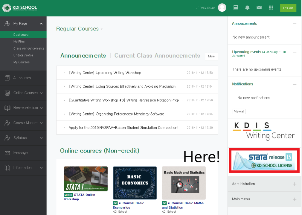This screenshot has width=302, height=215.
Task: Click the Information map icon
Action: click(x=7, y=168)
